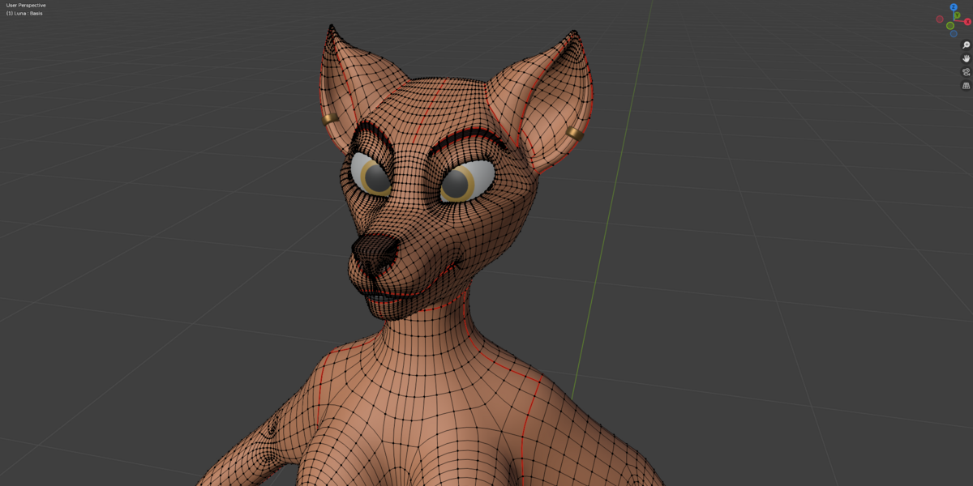Snap view to negative Y axis circle
This screenshot has height=486, width=973.
[950, 26]
